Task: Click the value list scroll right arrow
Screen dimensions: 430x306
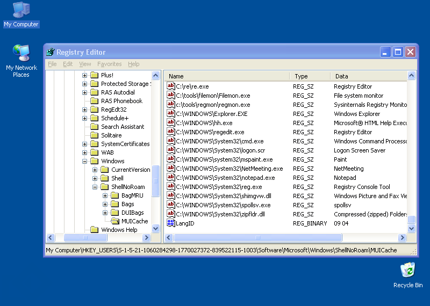Action: (402, 237)
